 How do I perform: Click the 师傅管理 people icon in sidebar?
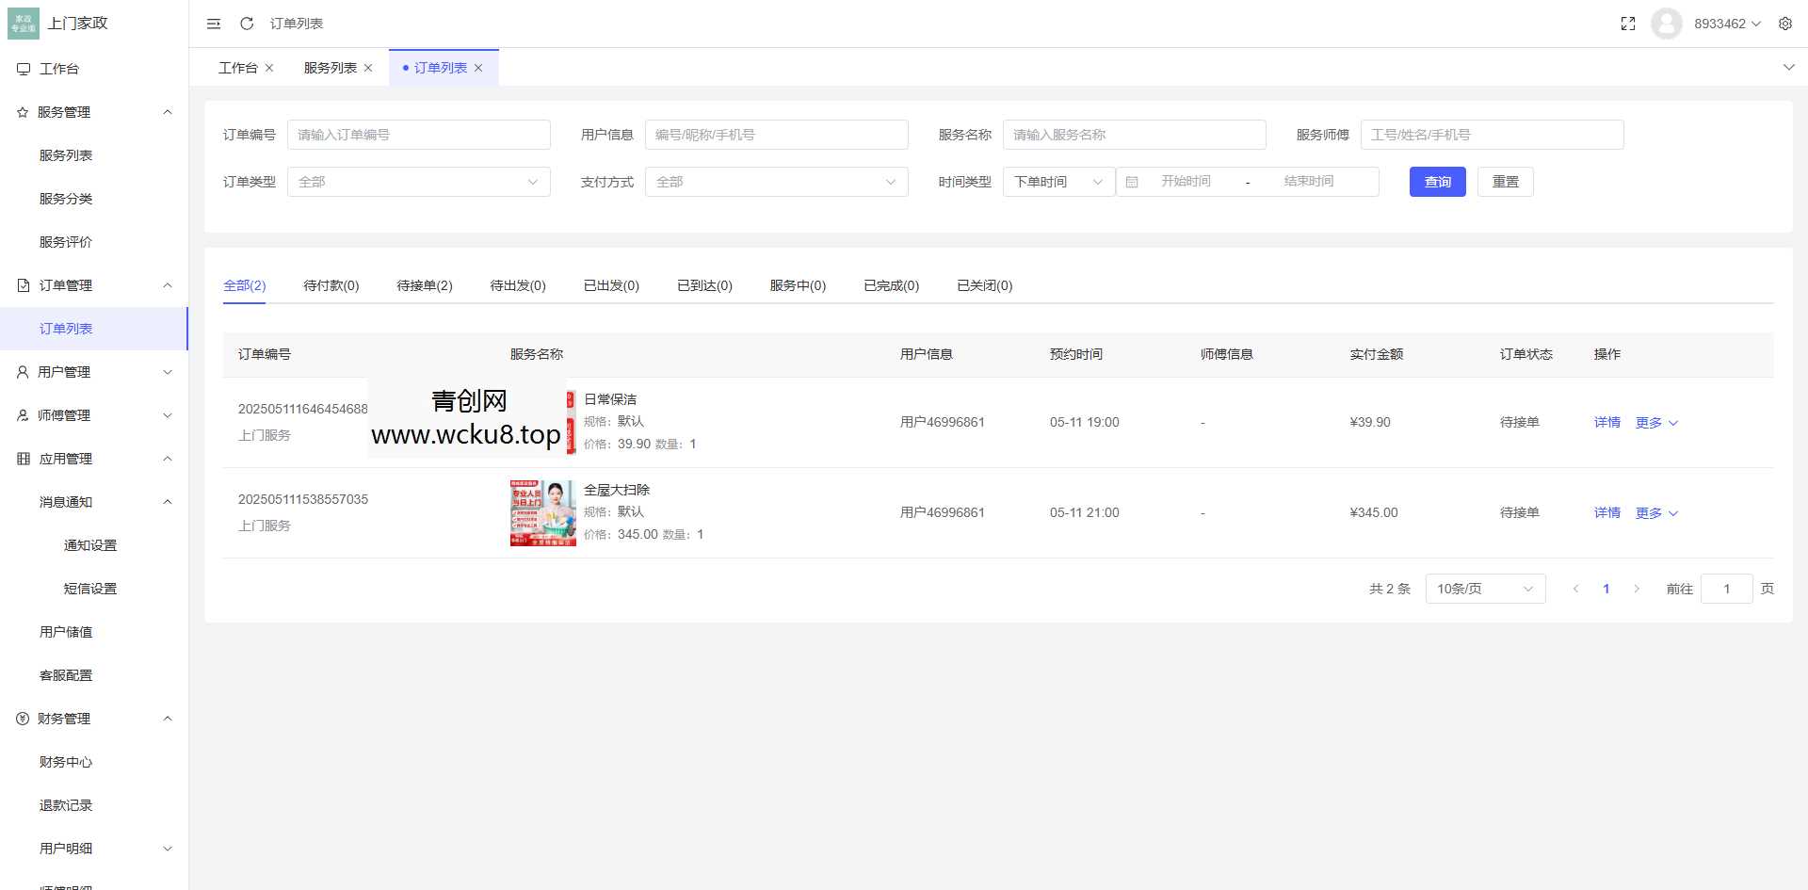22,414
